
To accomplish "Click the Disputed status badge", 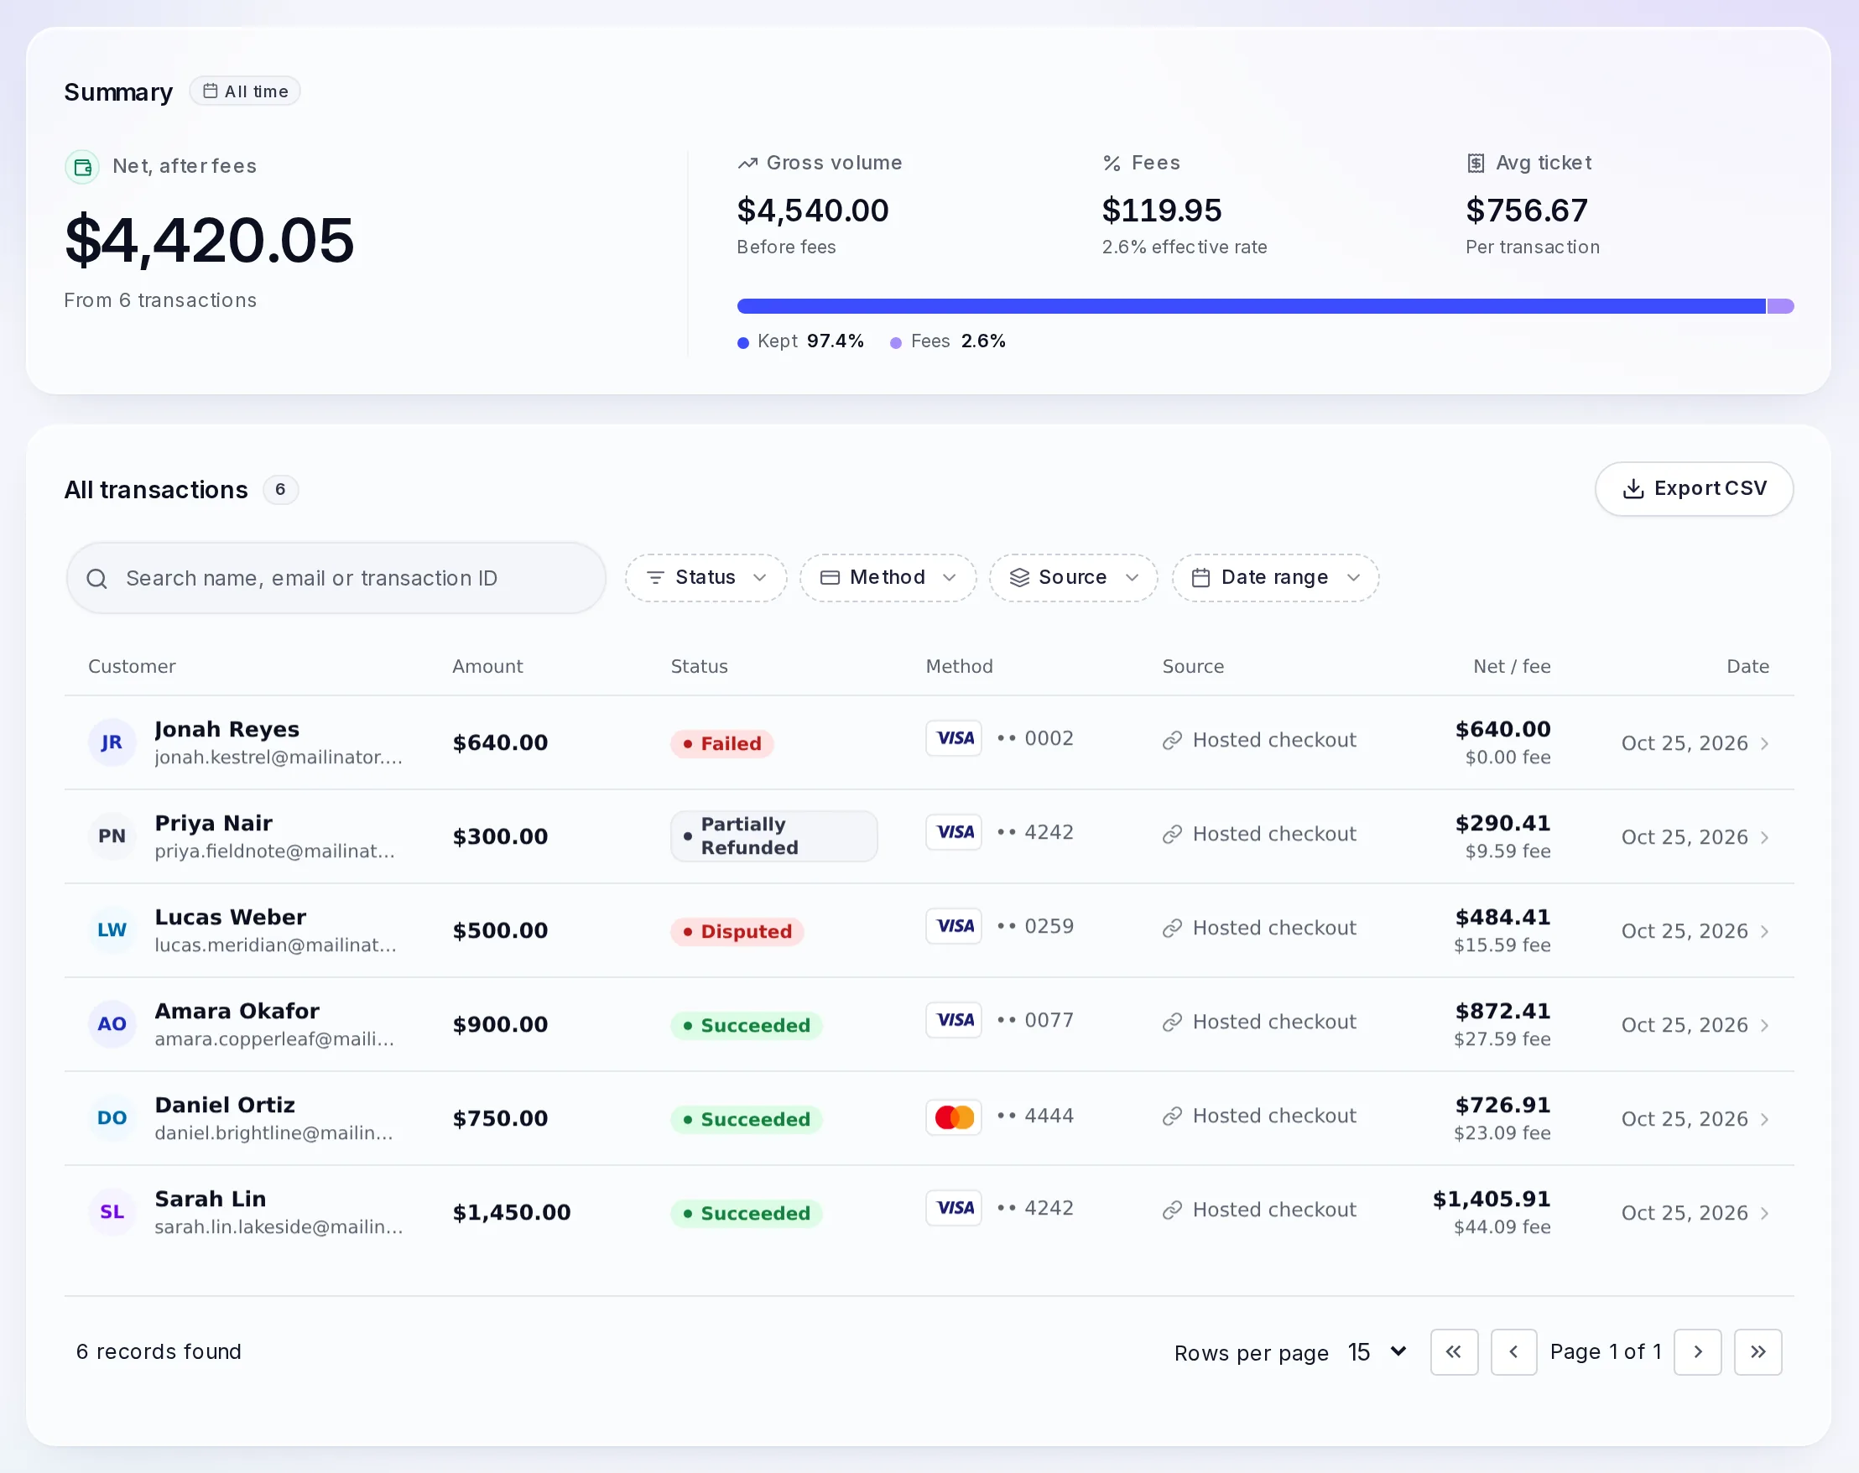I will tap(737, 931).
